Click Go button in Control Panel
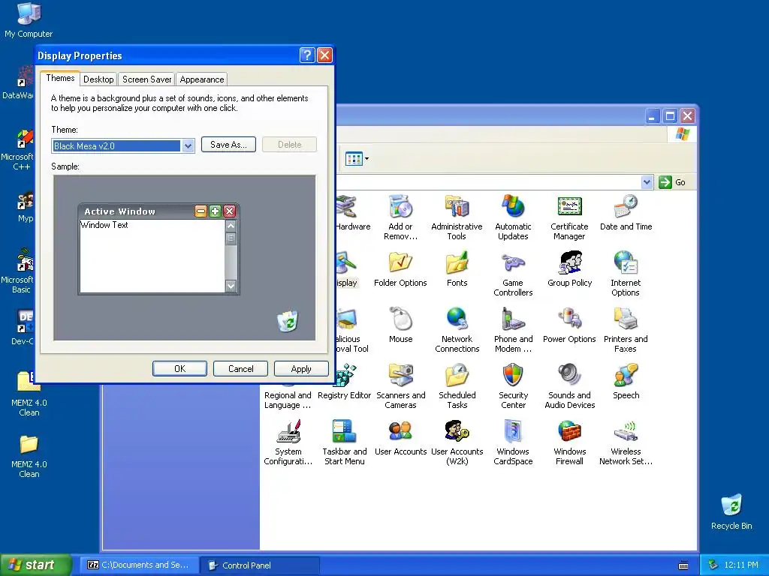 pos(672,182)
